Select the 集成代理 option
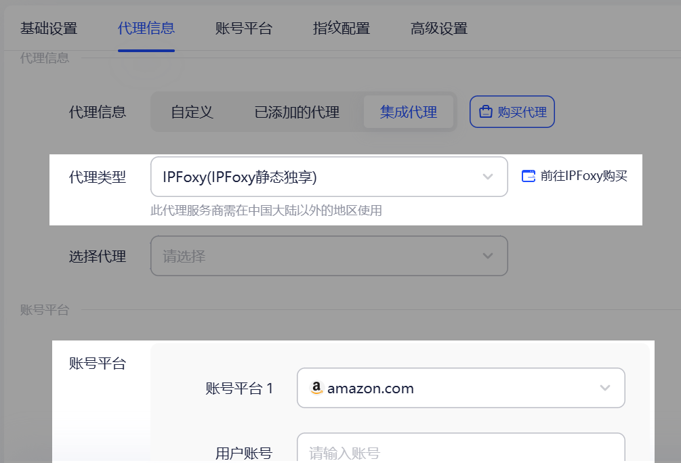This screenshot has width=681, height=463. 409,112
